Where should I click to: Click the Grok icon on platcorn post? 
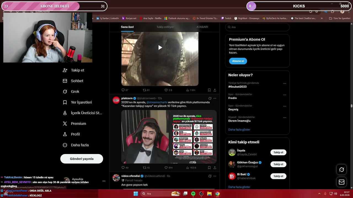[x=210, y=98]
